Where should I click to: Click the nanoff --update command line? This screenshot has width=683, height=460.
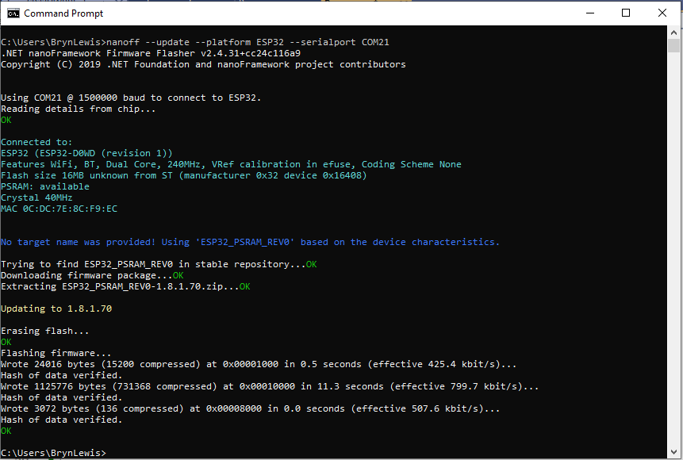point(194,42)
